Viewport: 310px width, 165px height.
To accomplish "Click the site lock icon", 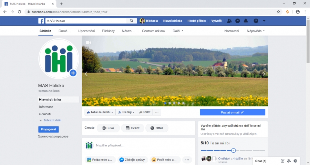I will [x=29, y=12].
